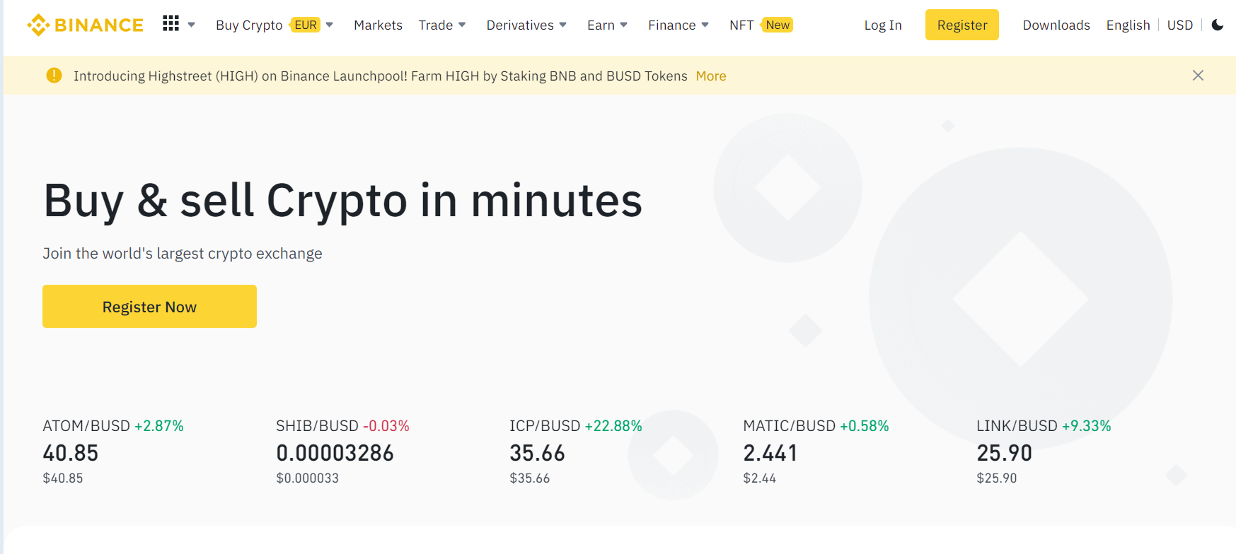1236x554 pixels.
Task: Open the Finance menu
Action: click(672, 25)
